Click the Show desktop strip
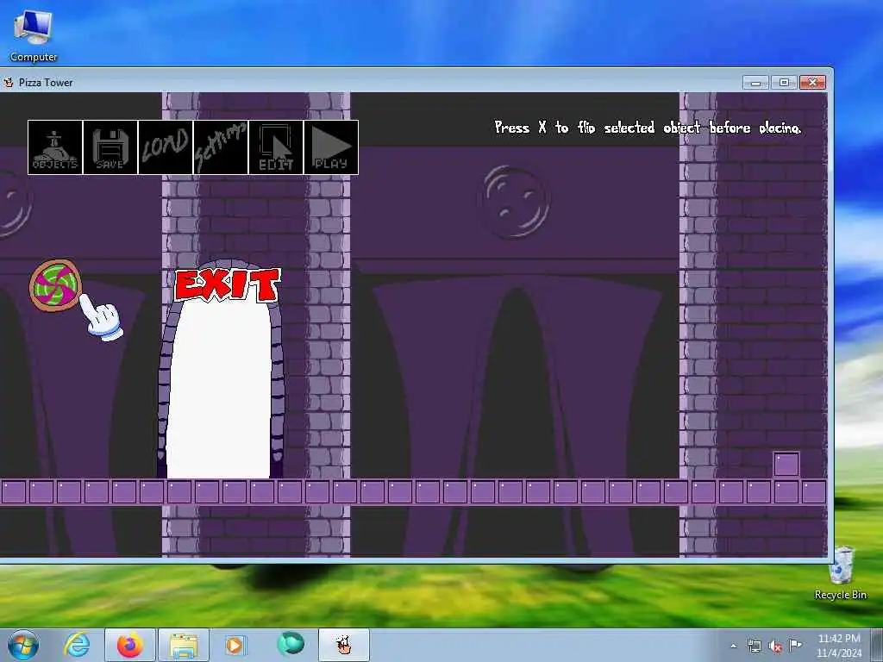Viewport: 883px width, 662px height. click(x=877, y=645)
